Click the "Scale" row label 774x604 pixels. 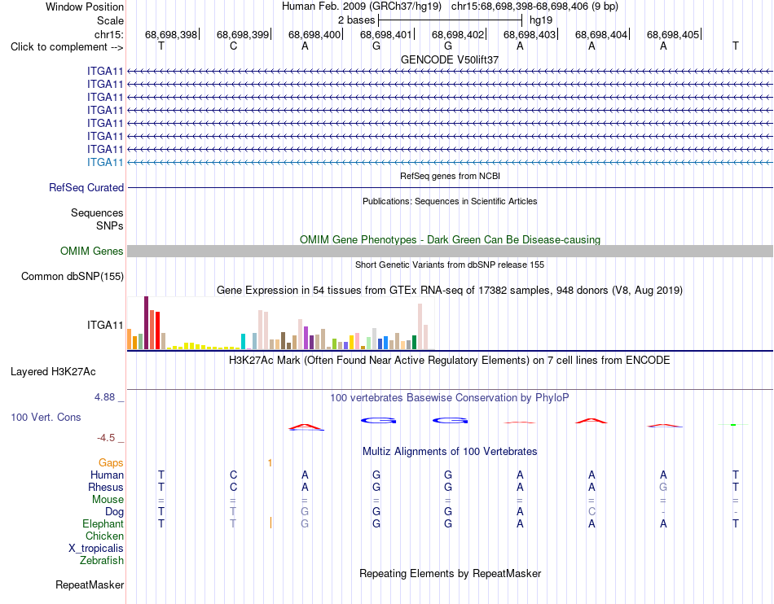[x=110, y=20]
